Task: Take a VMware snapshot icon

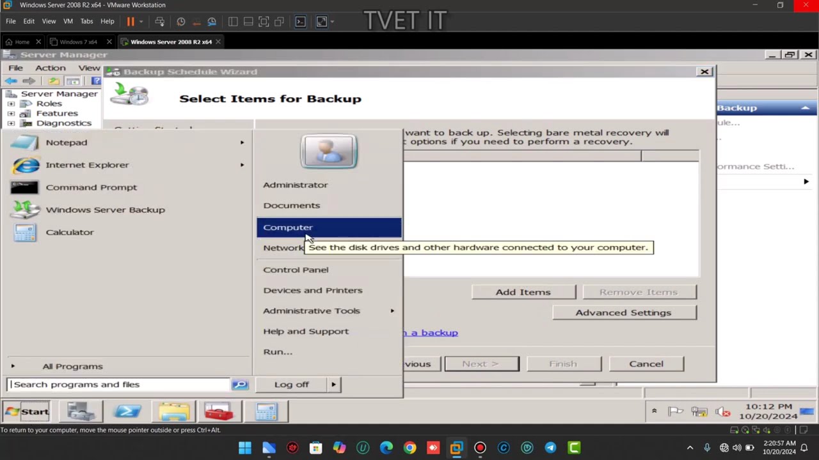Action: tap(181, 21)
